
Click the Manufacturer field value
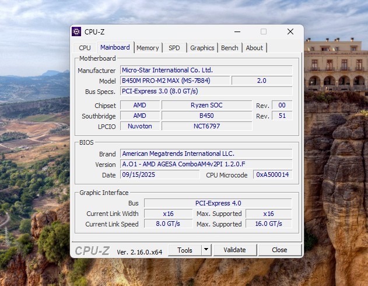tap(205, 71)
